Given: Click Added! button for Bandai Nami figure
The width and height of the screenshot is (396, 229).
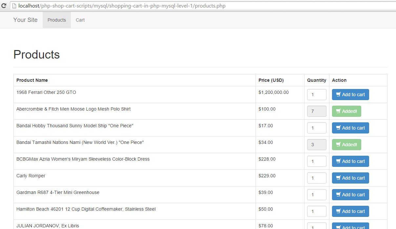Looking at the screenshot, I should (x=346, y=145).
